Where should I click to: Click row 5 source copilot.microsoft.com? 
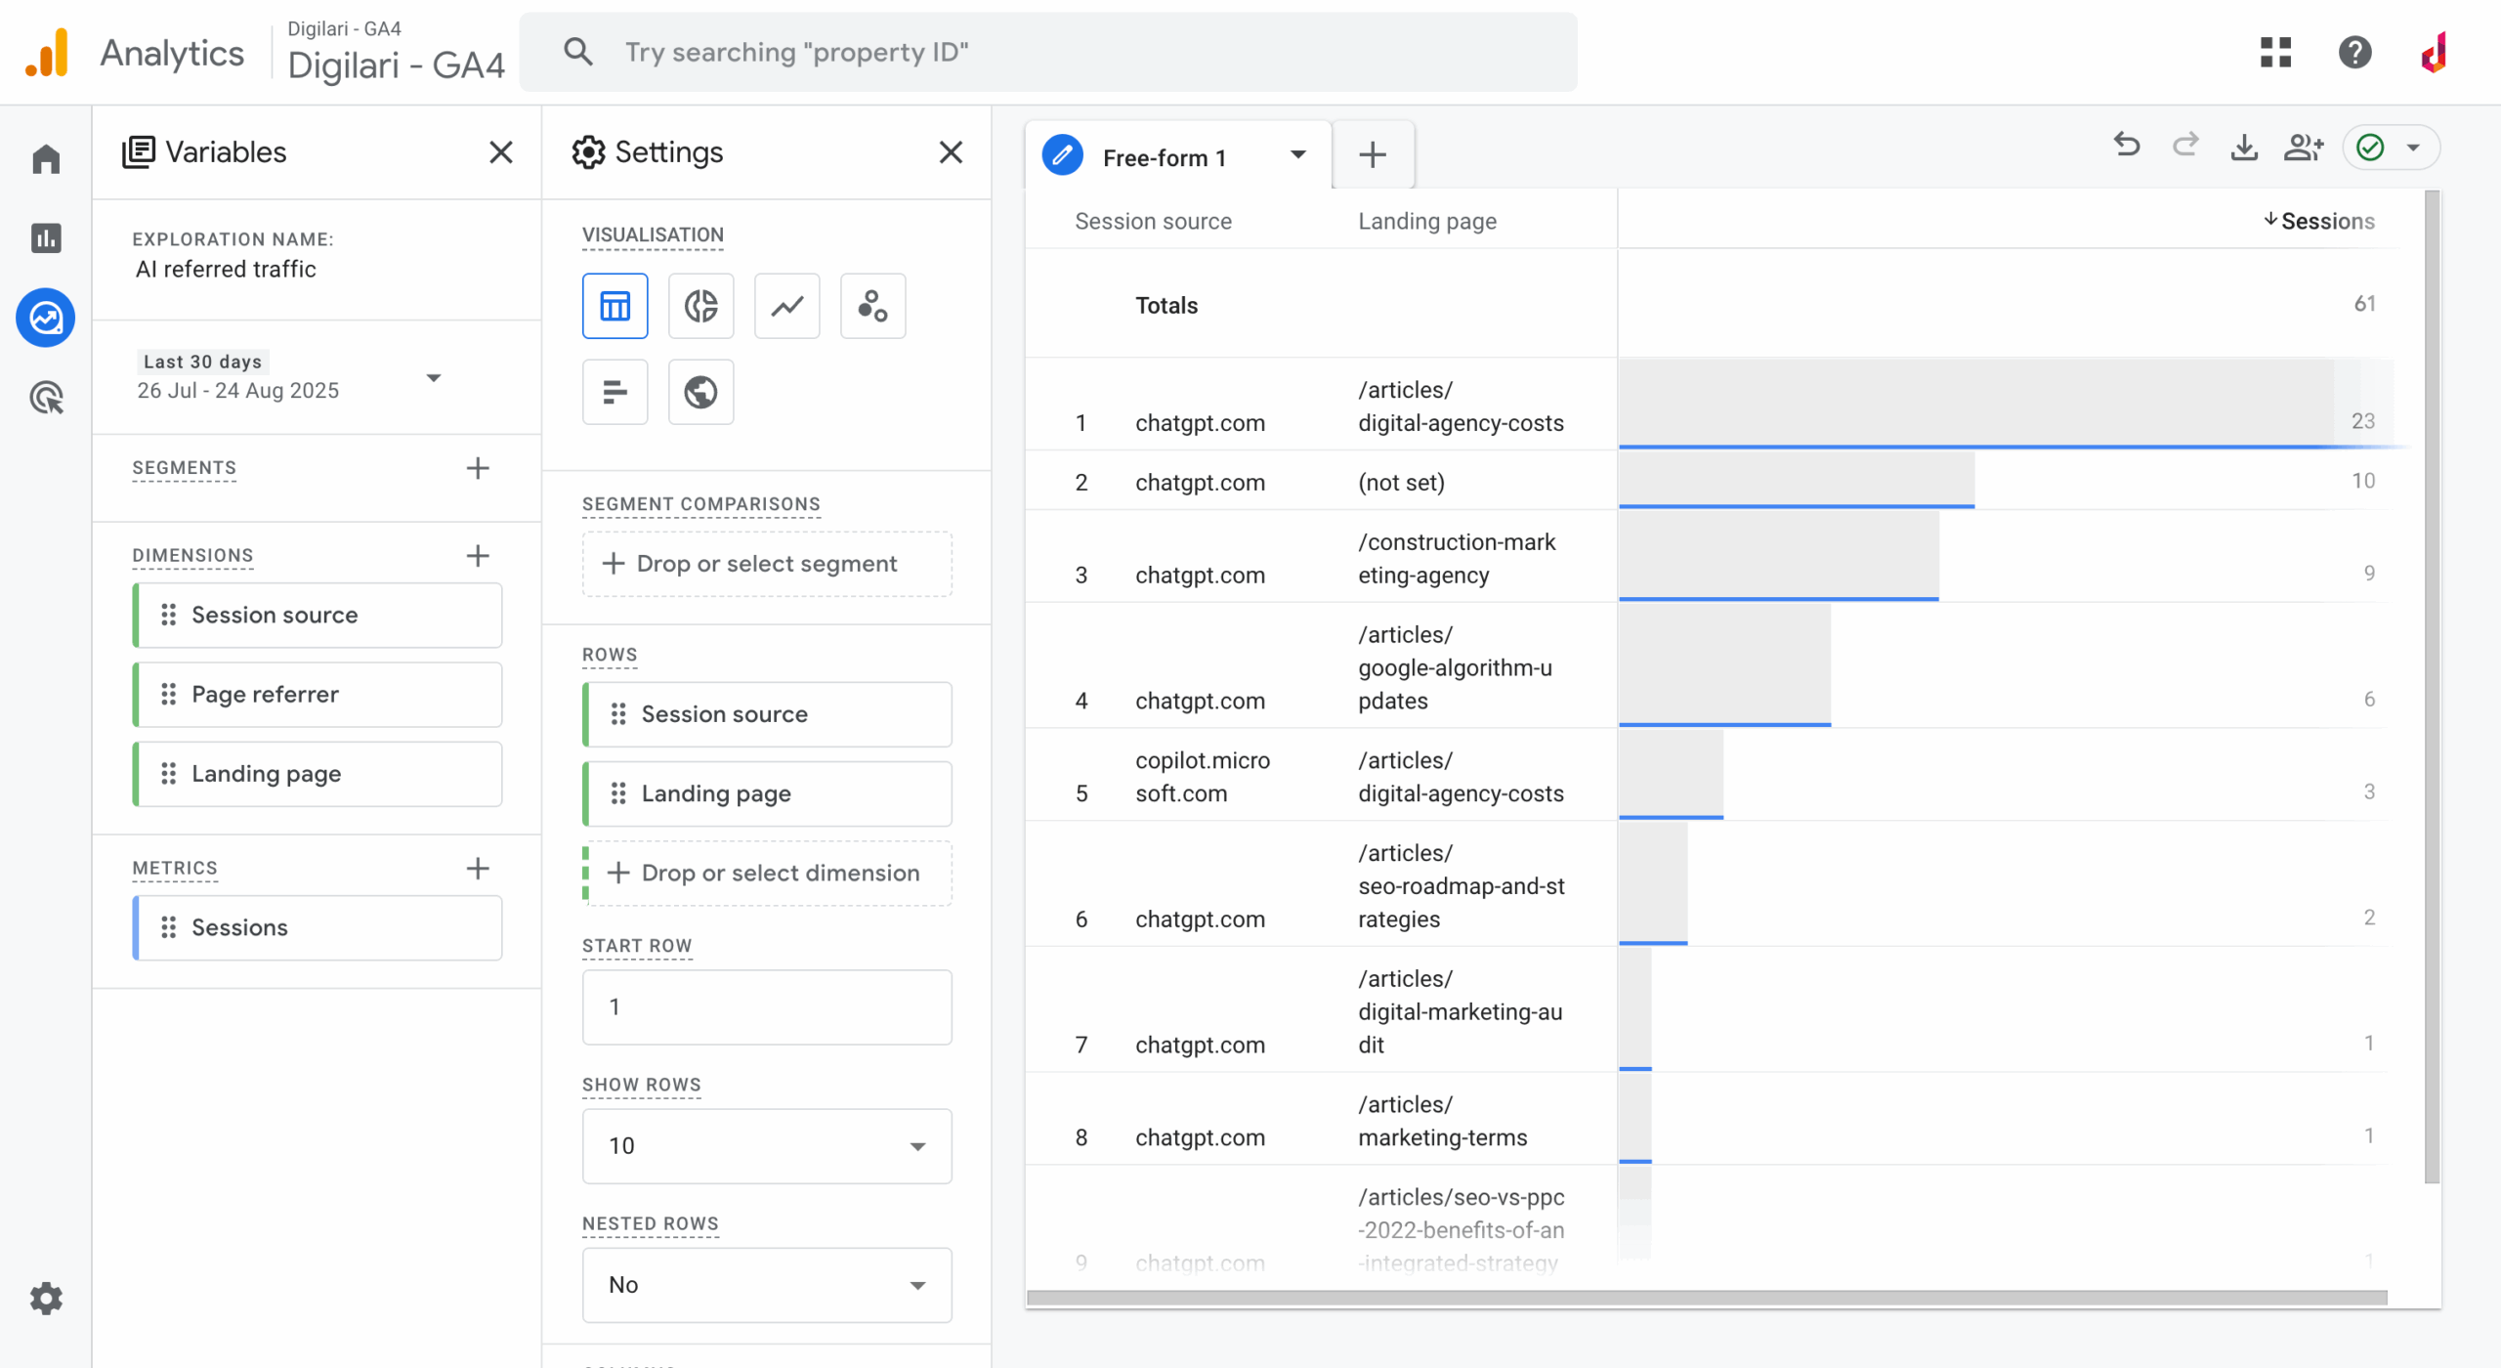[1203, 777]
